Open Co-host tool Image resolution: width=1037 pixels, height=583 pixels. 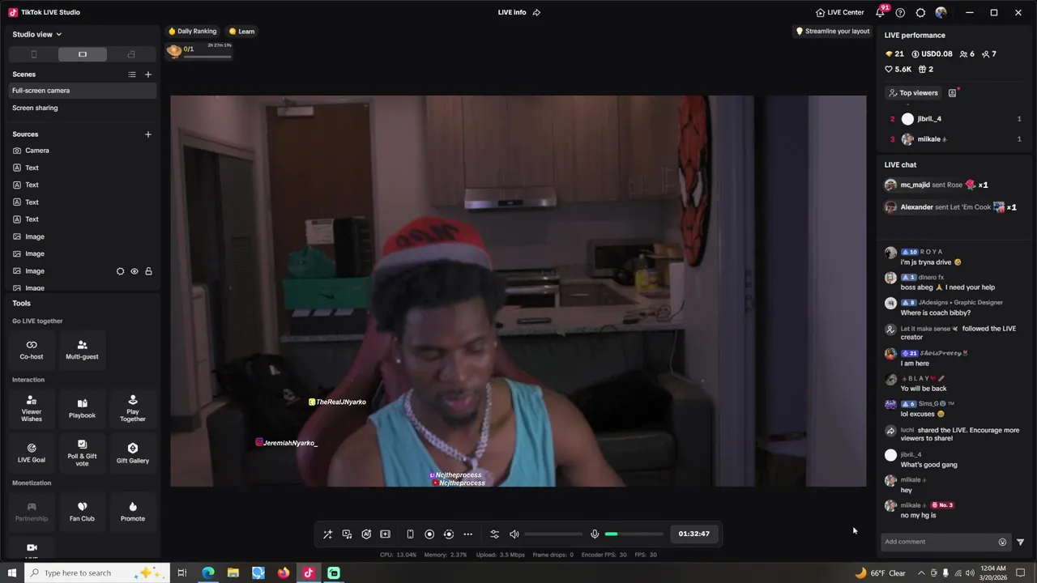point(32,349)
